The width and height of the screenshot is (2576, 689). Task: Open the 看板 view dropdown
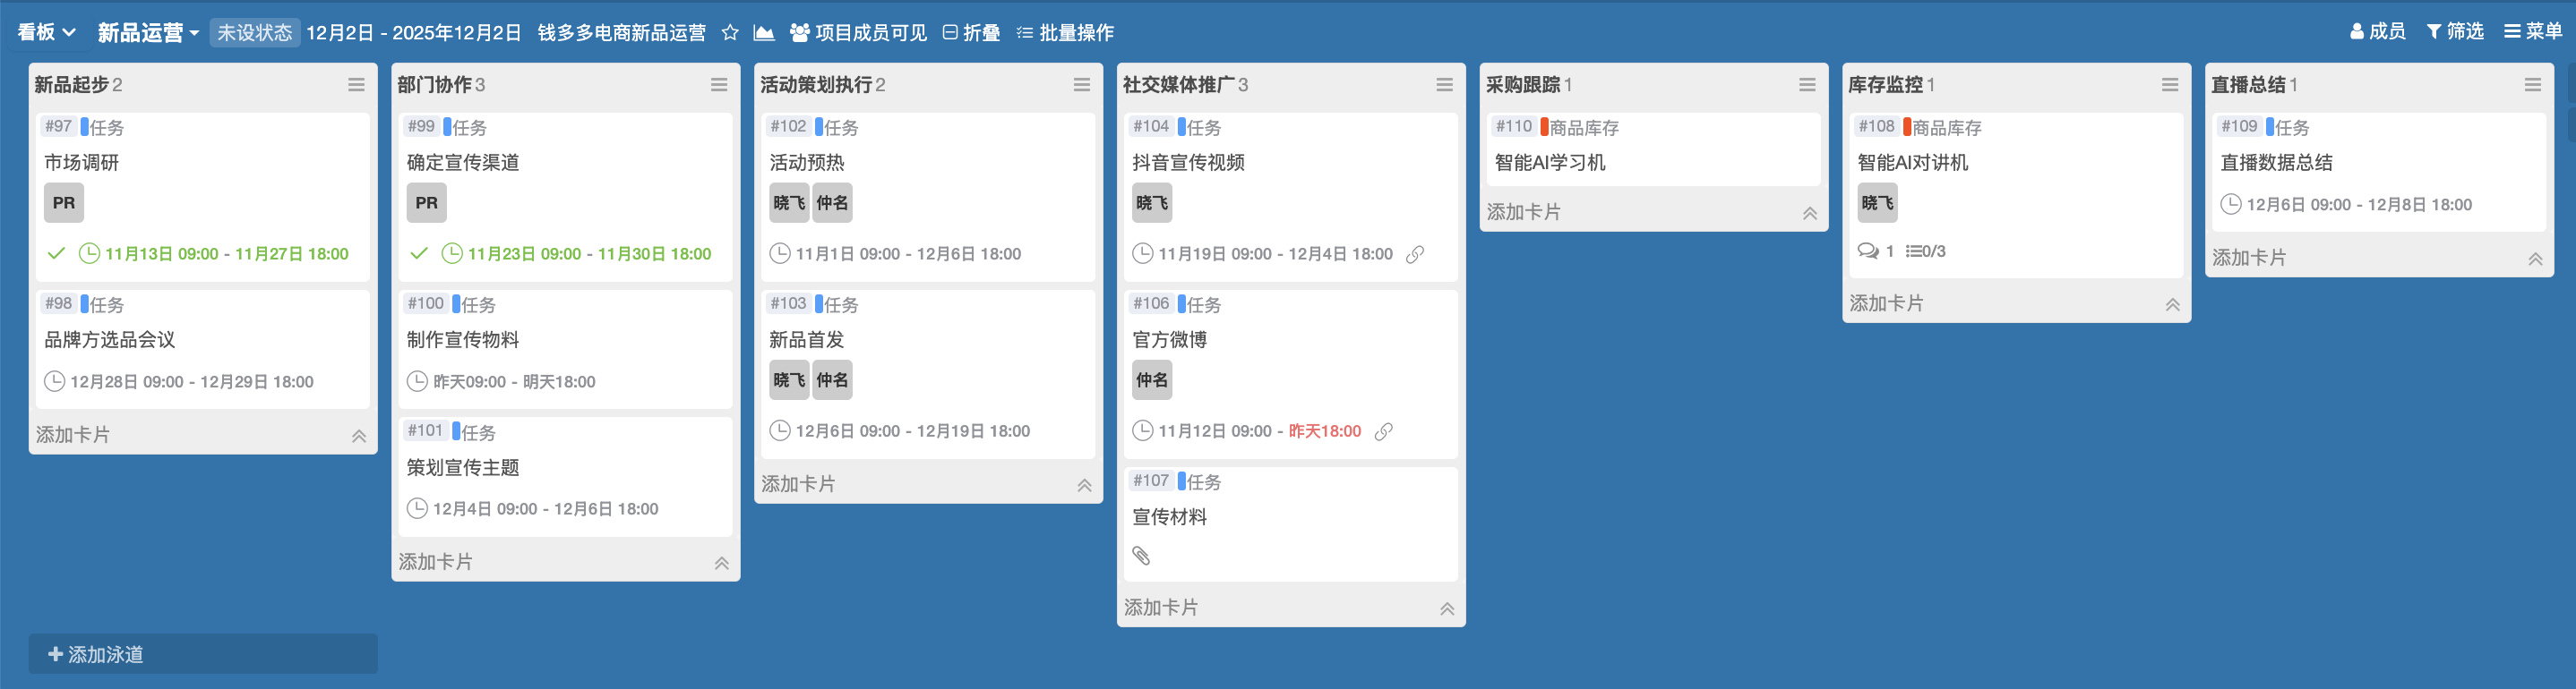pyautogui.click(x=46, y=33)
